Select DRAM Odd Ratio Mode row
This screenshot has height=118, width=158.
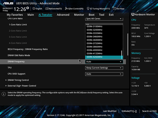click(x=19, y=55)
